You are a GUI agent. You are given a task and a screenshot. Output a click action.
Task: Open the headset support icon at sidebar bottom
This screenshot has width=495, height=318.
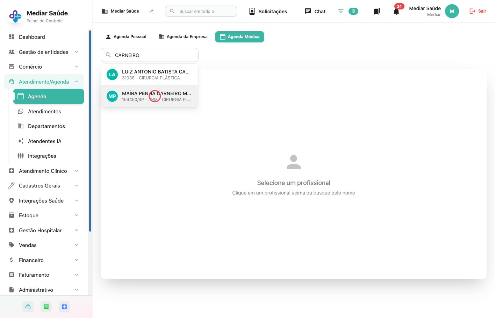pos(28,307)
